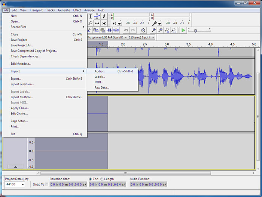Screen dimensions: 262x197
Task: Select the Draw (pencil) tool
Action: [104, 16]
